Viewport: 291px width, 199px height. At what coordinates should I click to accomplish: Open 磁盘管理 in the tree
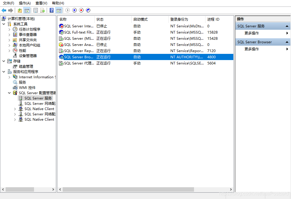(x=26, y=67)
